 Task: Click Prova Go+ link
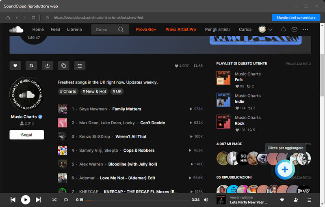[x=146, y=29]
